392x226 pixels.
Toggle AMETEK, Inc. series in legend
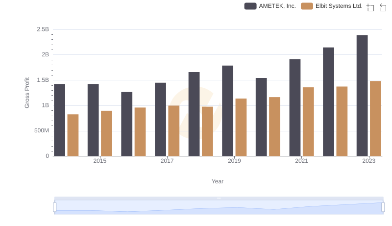click(x=270, y=6)
